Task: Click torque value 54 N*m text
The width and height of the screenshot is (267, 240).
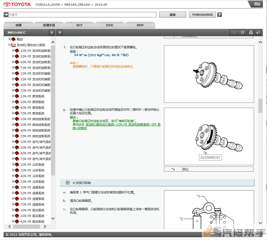Action: (101, 55)
